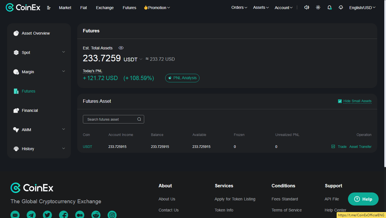Viewport: 386px width, 218px height.
Task: Click the Futures icon in sidebar
Action: click(x=16, y=91)
